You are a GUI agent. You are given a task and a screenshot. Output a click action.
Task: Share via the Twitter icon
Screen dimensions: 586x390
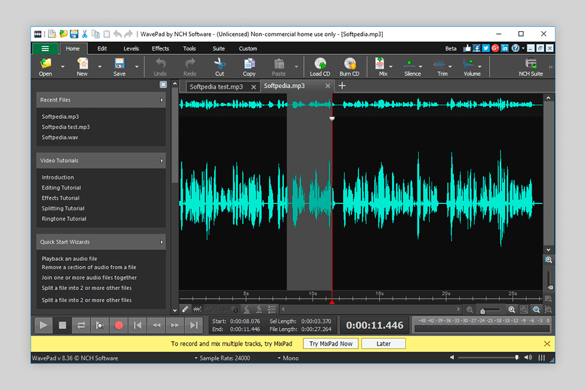click(x=485, y=48)
